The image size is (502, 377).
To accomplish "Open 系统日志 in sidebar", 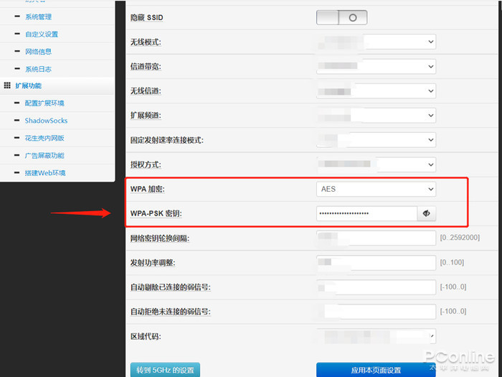I will (39, 69).
